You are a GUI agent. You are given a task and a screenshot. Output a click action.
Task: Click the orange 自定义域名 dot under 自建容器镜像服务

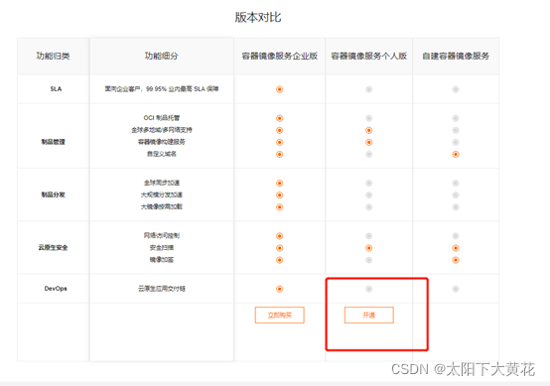point(456,154)
